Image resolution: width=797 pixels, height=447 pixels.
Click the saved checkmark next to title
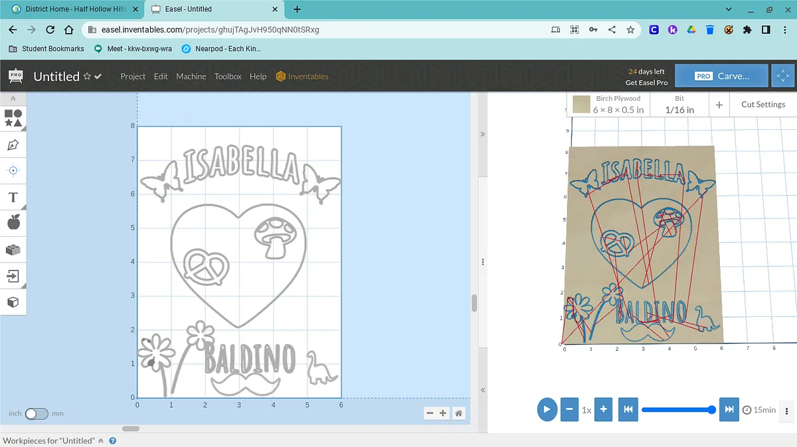click(x=98, y=76)
